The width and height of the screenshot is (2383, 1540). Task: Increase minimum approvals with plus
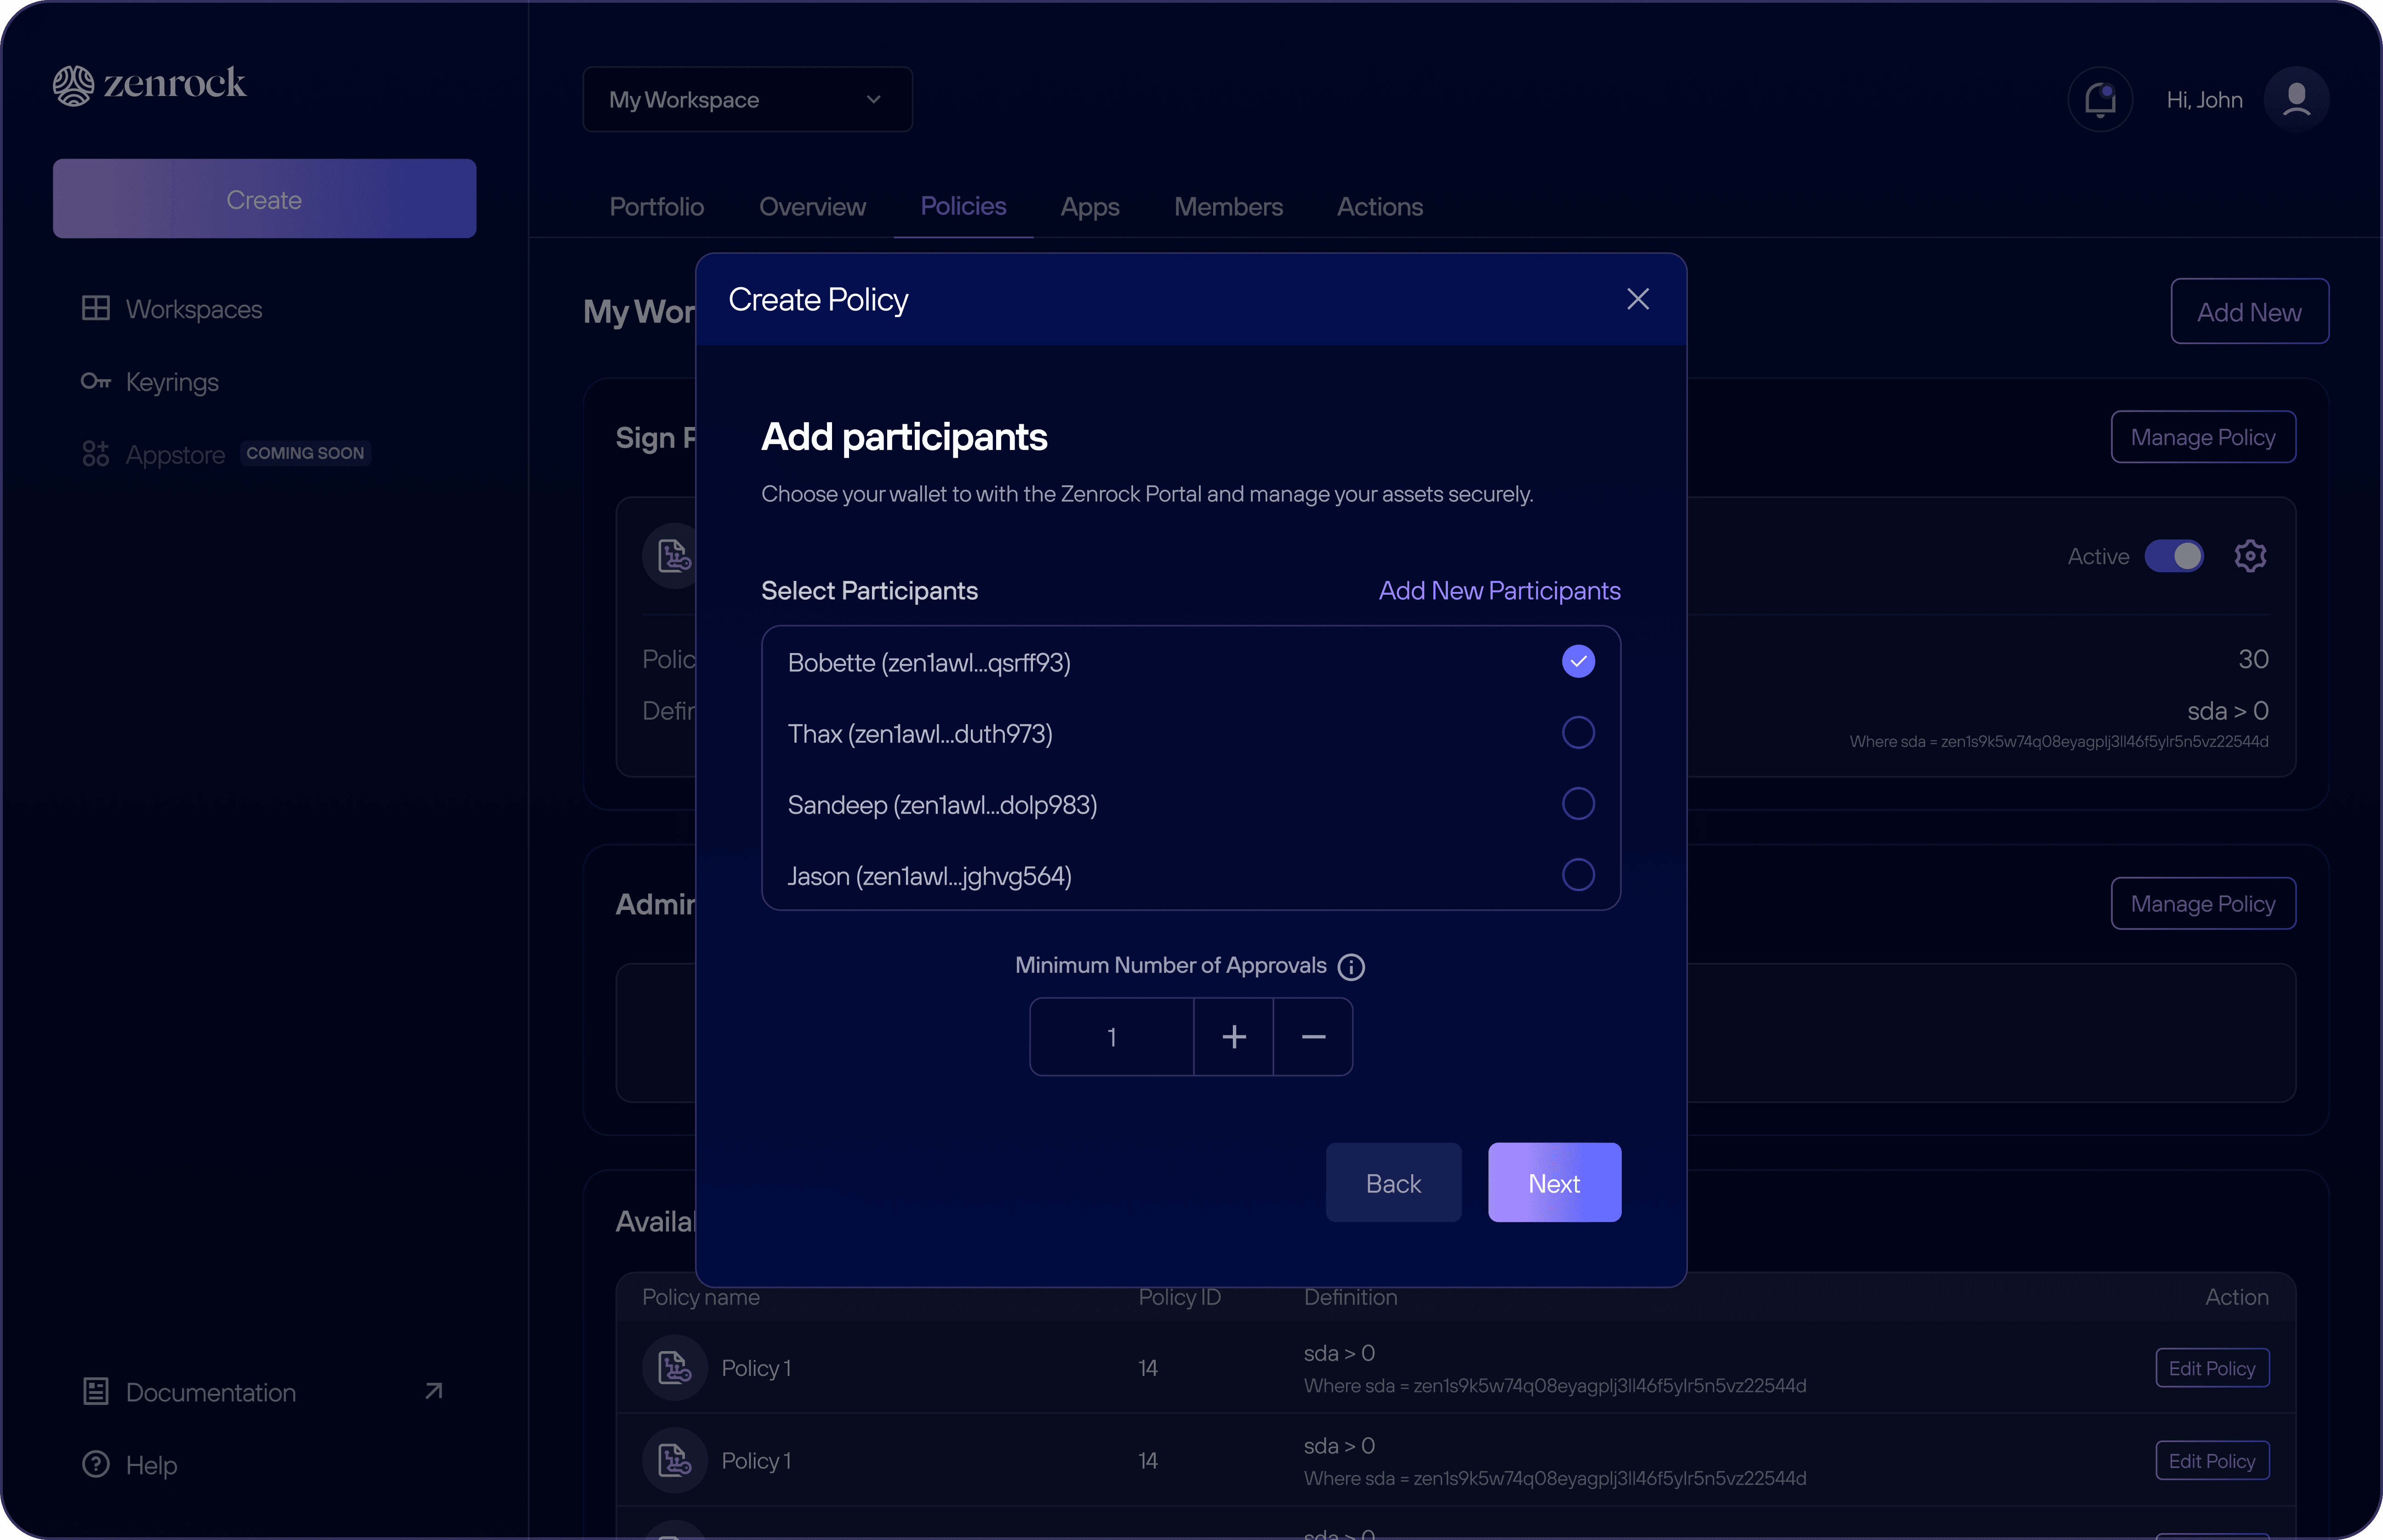click(x=1233, y=1037)
